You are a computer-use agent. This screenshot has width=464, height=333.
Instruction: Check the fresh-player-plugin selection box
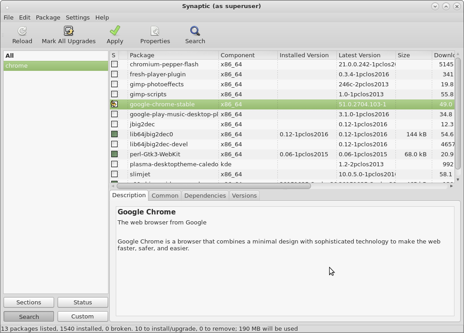[115, 74]
